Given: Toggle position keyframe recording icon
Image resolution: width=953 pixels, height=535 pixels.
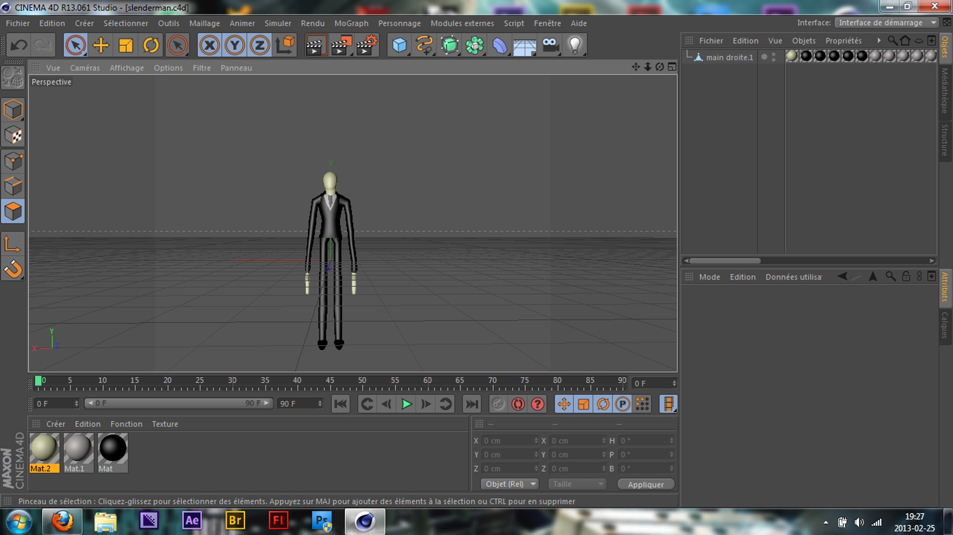Looking at the screenshot, I should point(564,404).
